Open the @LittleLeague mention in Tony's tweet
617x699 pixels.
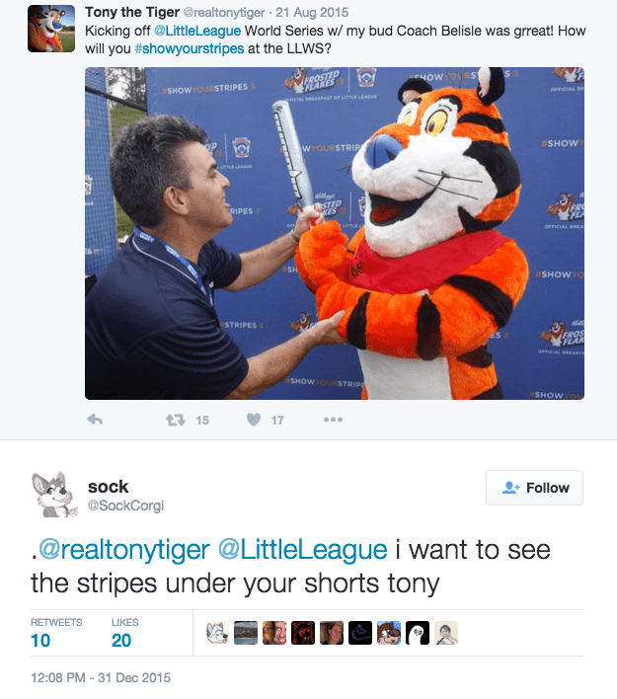tap(197, 31)
